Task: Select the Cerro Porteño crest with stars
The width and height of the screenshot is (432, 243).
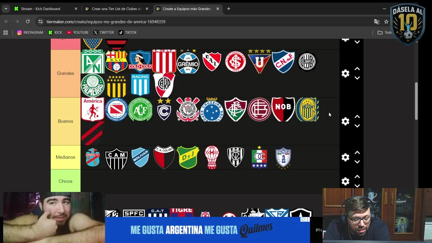Action: [164, 109]
